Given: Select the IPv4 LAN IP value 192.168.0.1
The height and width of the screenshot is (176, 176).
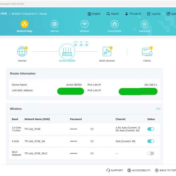Looking at the screenshot, I should [x=151, y=85].
